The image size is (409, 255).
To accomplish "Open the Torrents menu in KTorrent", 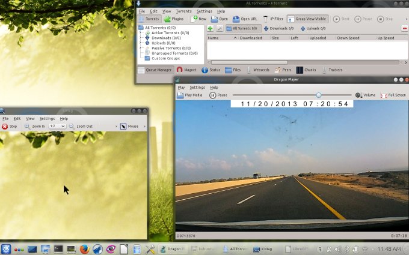I will tap(183, 11).
